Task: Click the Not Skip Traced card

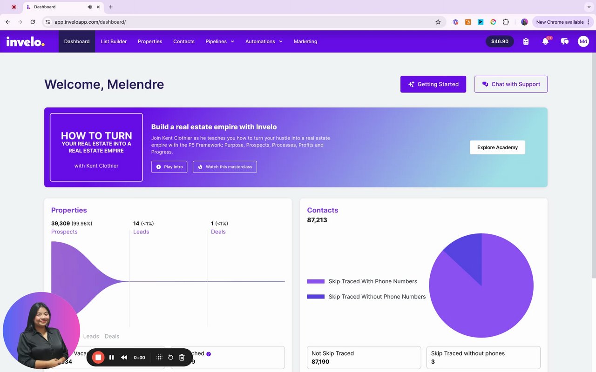Action: (x=364, y=358)
